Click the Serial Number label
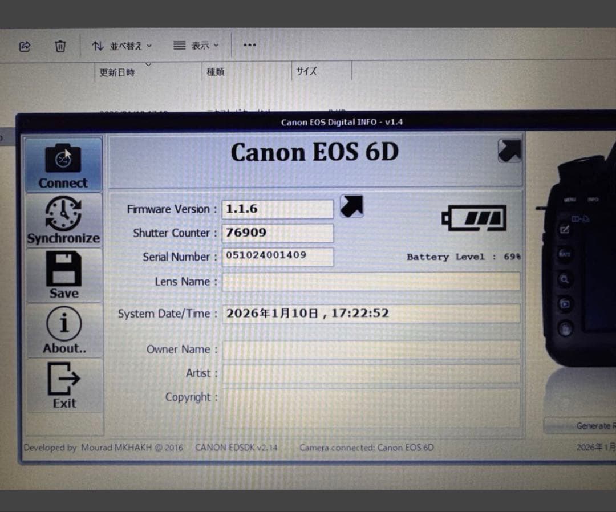The width and height of the screenshot is (616, 512). click(x=180, y=257)
